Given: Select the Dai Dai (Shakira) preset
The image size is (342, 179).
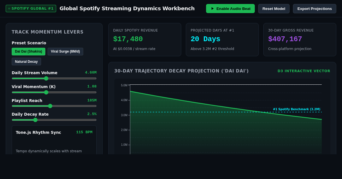Looking at the screenshot, I should (x=28, y=51).
